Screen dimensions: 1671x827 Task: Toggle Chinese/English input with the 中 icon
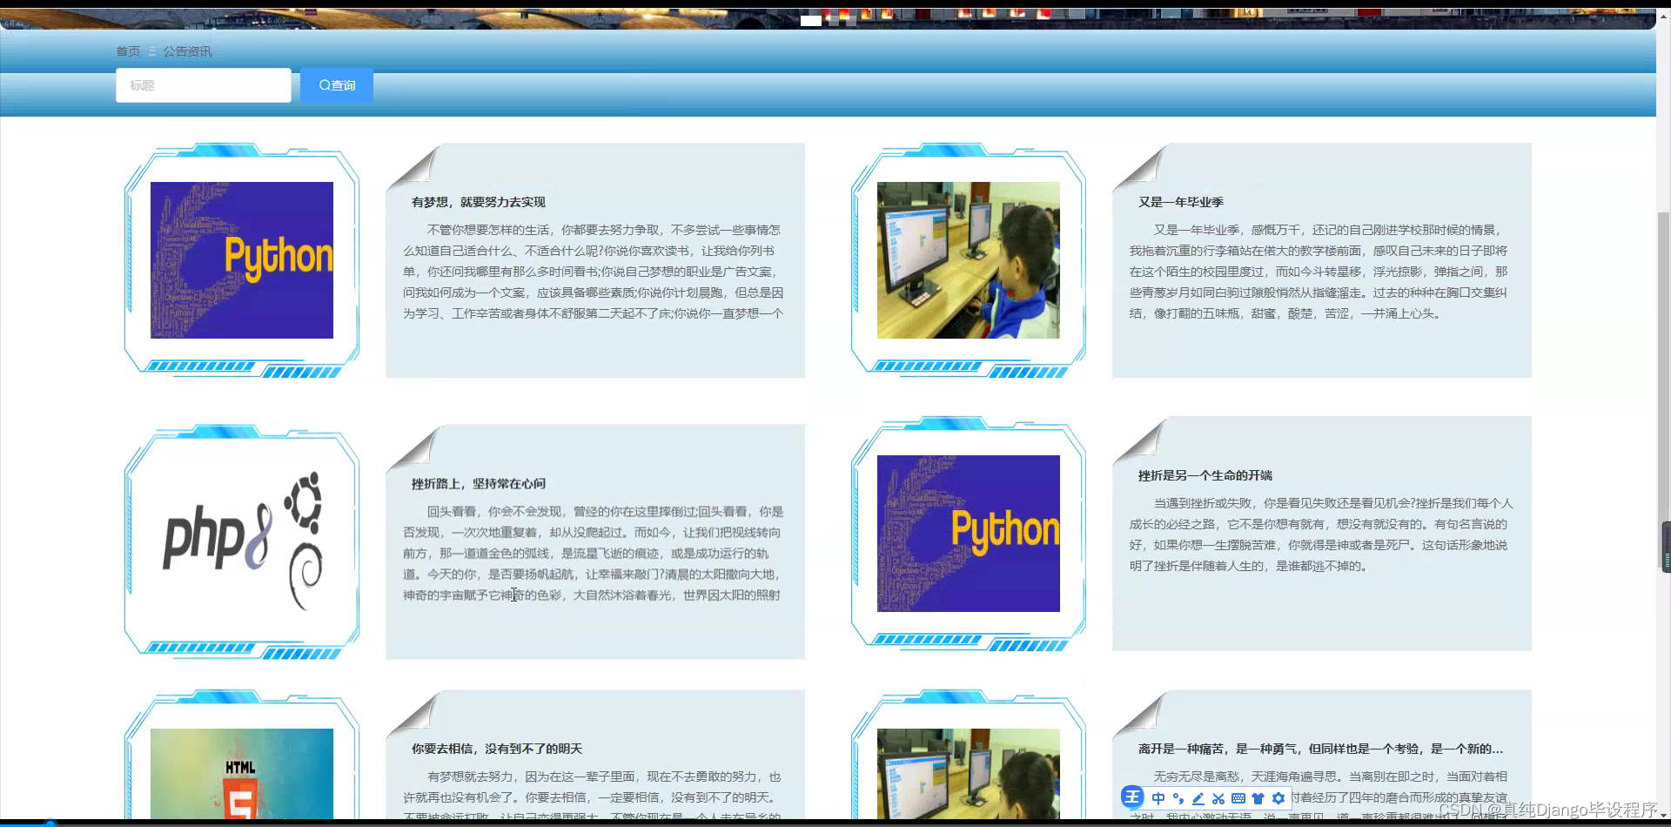pos(1158,798)
